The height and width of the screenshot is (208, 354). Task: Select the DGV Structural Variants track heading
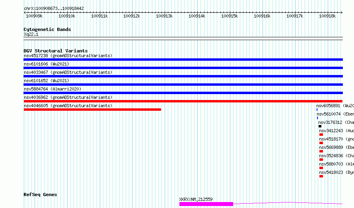(x=56, y=51)
